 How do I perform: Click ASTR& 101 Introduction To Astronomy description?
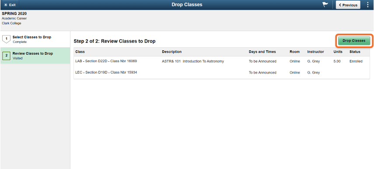pyautogui.click(x=193, y=61)
